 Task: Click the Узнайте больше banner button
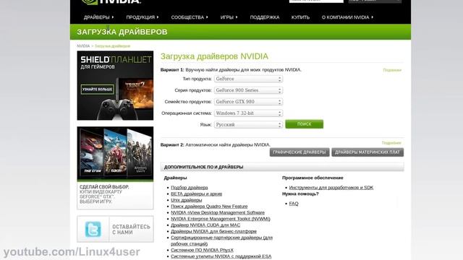pyautogui.click(x=97, y=90)
